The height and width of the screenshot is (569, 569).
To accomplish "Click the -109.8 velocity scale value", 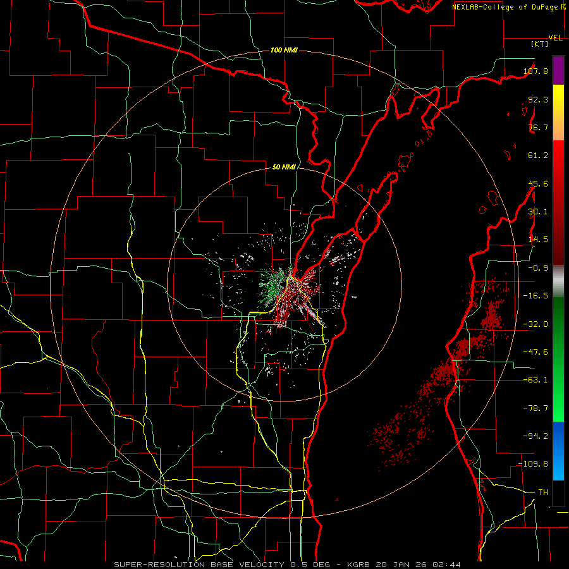I will click(x=534, y=464).
